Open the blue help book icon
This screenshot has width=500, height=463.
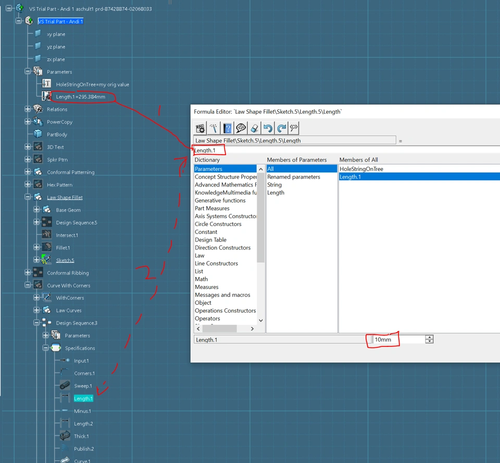[x=228, y=128]
